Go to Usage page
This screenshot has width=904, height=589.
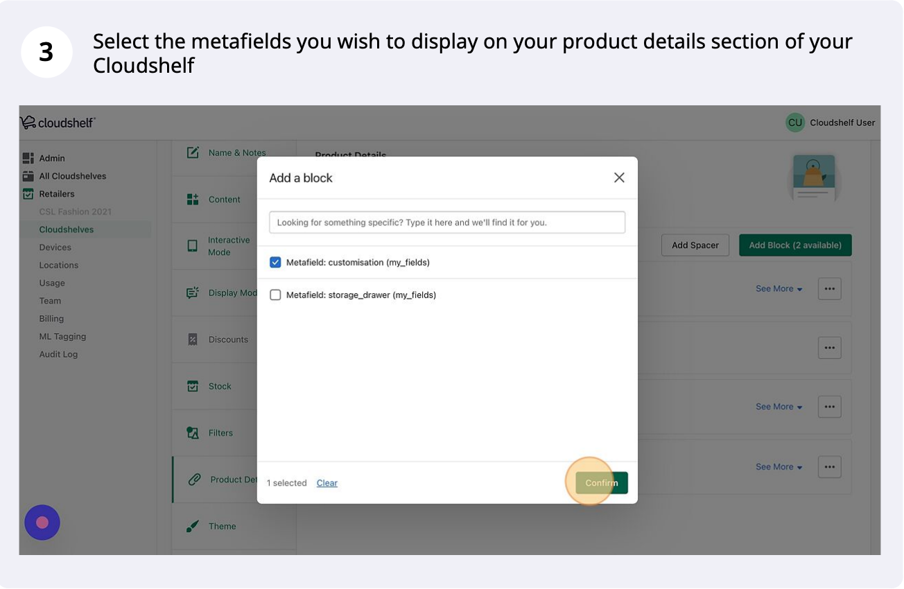click(x=52, y=283)
